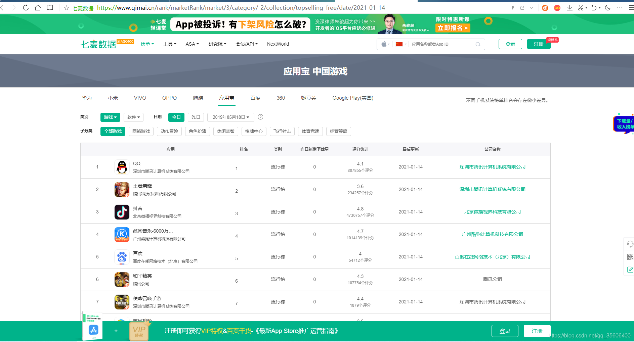This screenshot has height=342, width=634.
Task: Expand the 会员/API nav dropdown
Action: [x=247, y=44]
